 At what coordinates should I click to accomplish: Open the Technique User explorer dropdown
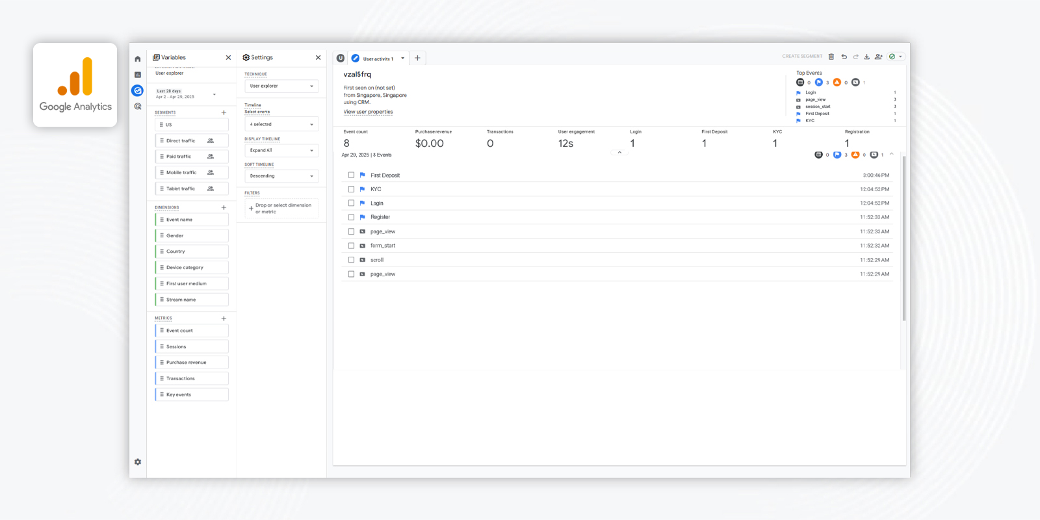tap(281, 86)
